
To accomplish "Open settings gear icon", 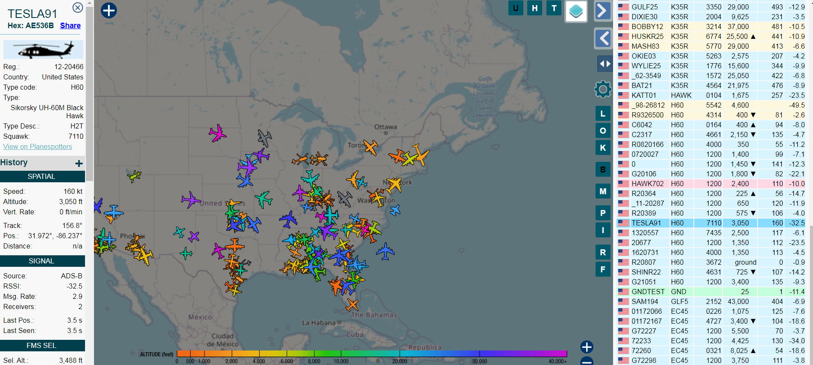I will (x=603, y=89).
